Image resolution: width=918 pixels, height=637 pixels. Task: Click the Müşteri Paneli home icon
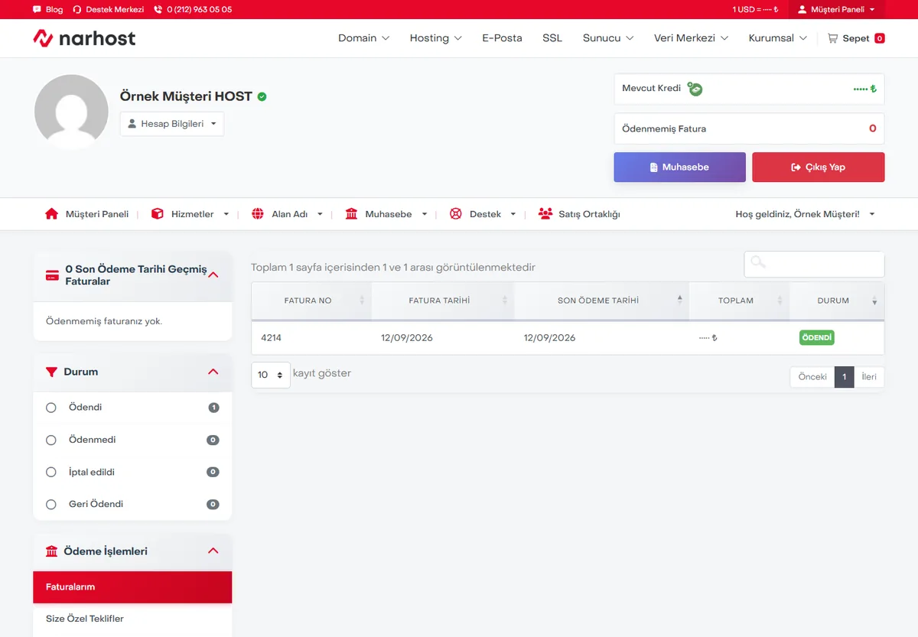pos(52,214)
